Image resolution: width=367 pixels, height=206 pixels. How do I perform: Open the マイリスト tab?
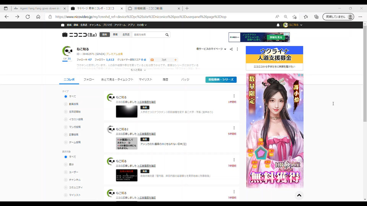tap(145, 80)
